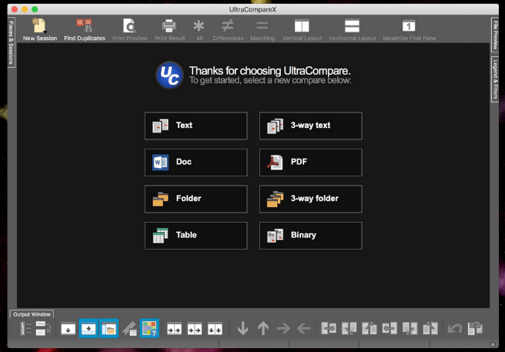Click the Print Preview toolbar icon

pyautogui.click(x=130, y=25)
